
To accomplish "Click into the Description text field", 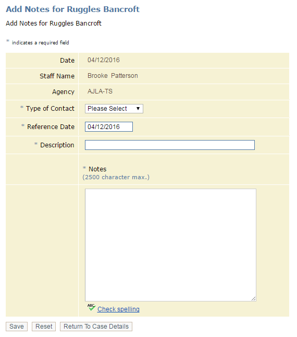I will pos(170,145).
